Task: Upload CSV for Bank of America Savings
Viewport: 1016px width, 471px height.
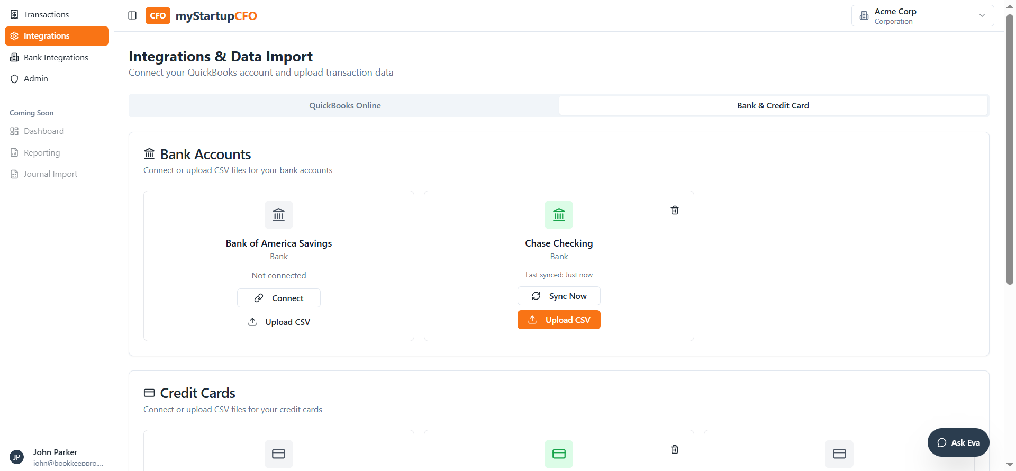Action: (x=279, y=322)
